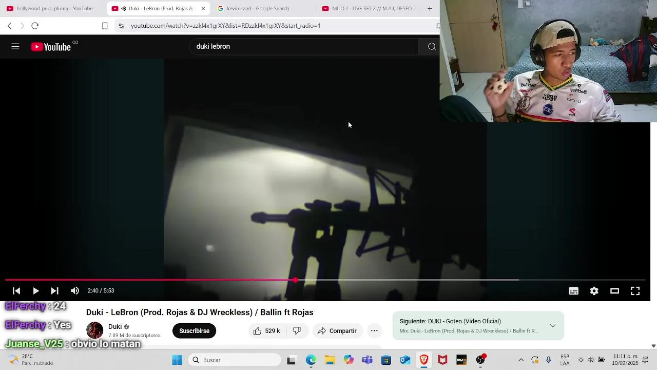
Task: Open the YouTube hamburger guide menu
Action: pyautogui.click(x=15, y=46)
